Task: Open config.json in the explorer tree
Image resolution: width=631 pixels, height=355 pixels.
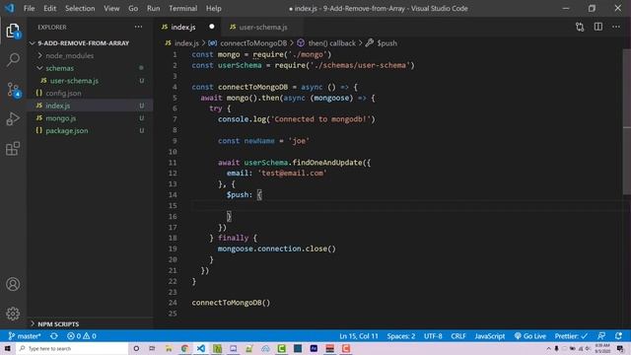Action: tap(63, 93)
